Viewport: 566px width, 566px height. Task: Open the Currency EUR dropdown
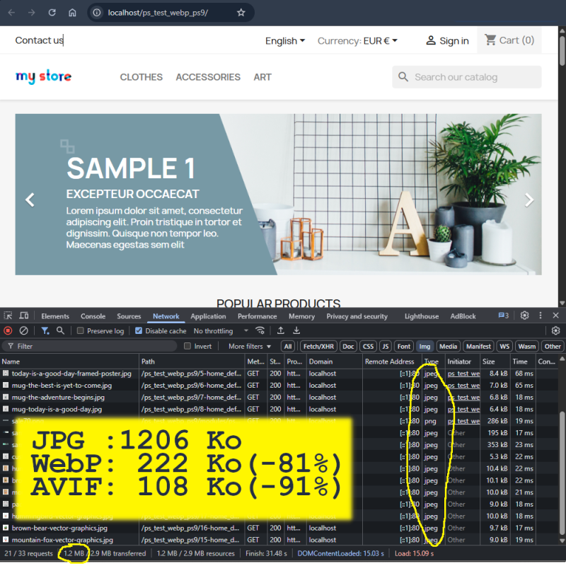357,41
